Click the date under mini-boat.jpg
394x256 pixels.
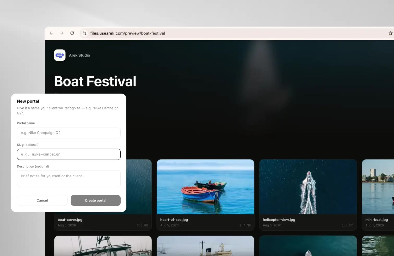coord(374,225)
